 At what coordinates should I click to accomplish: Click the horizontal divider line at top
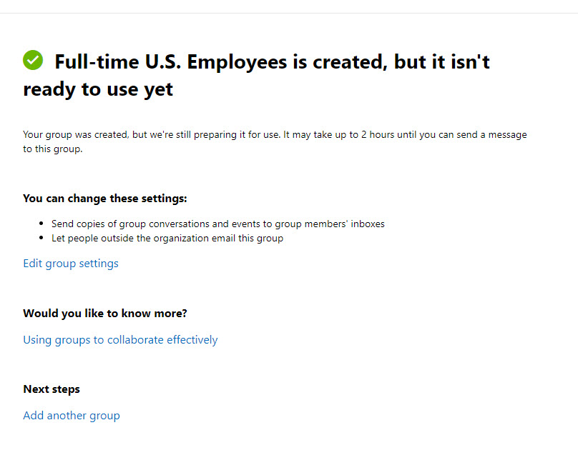tap(289, 13)
